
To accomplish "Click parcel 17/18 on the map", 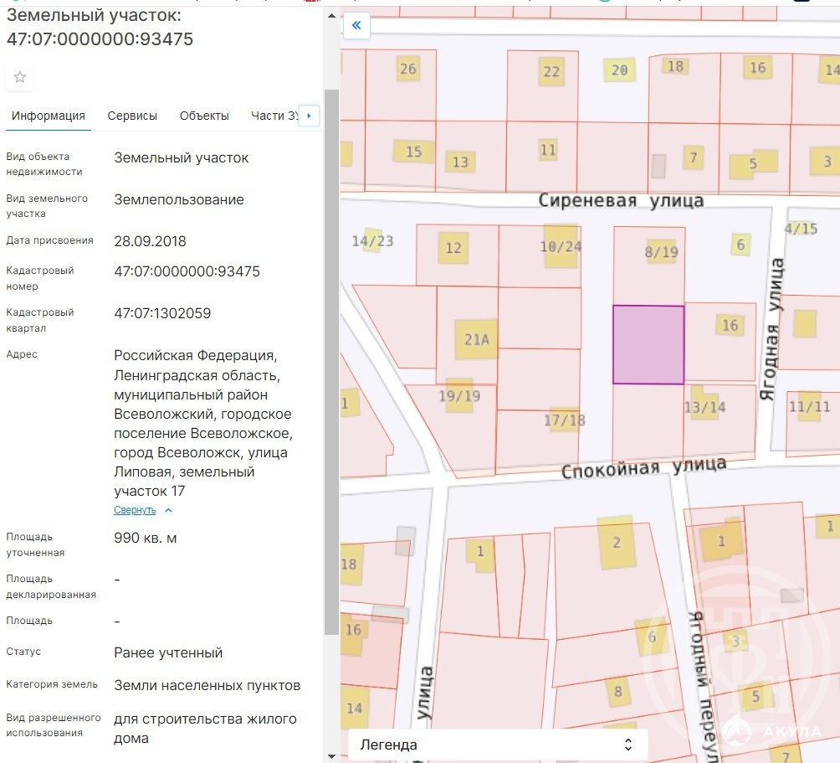I will (x=564, y=420).
